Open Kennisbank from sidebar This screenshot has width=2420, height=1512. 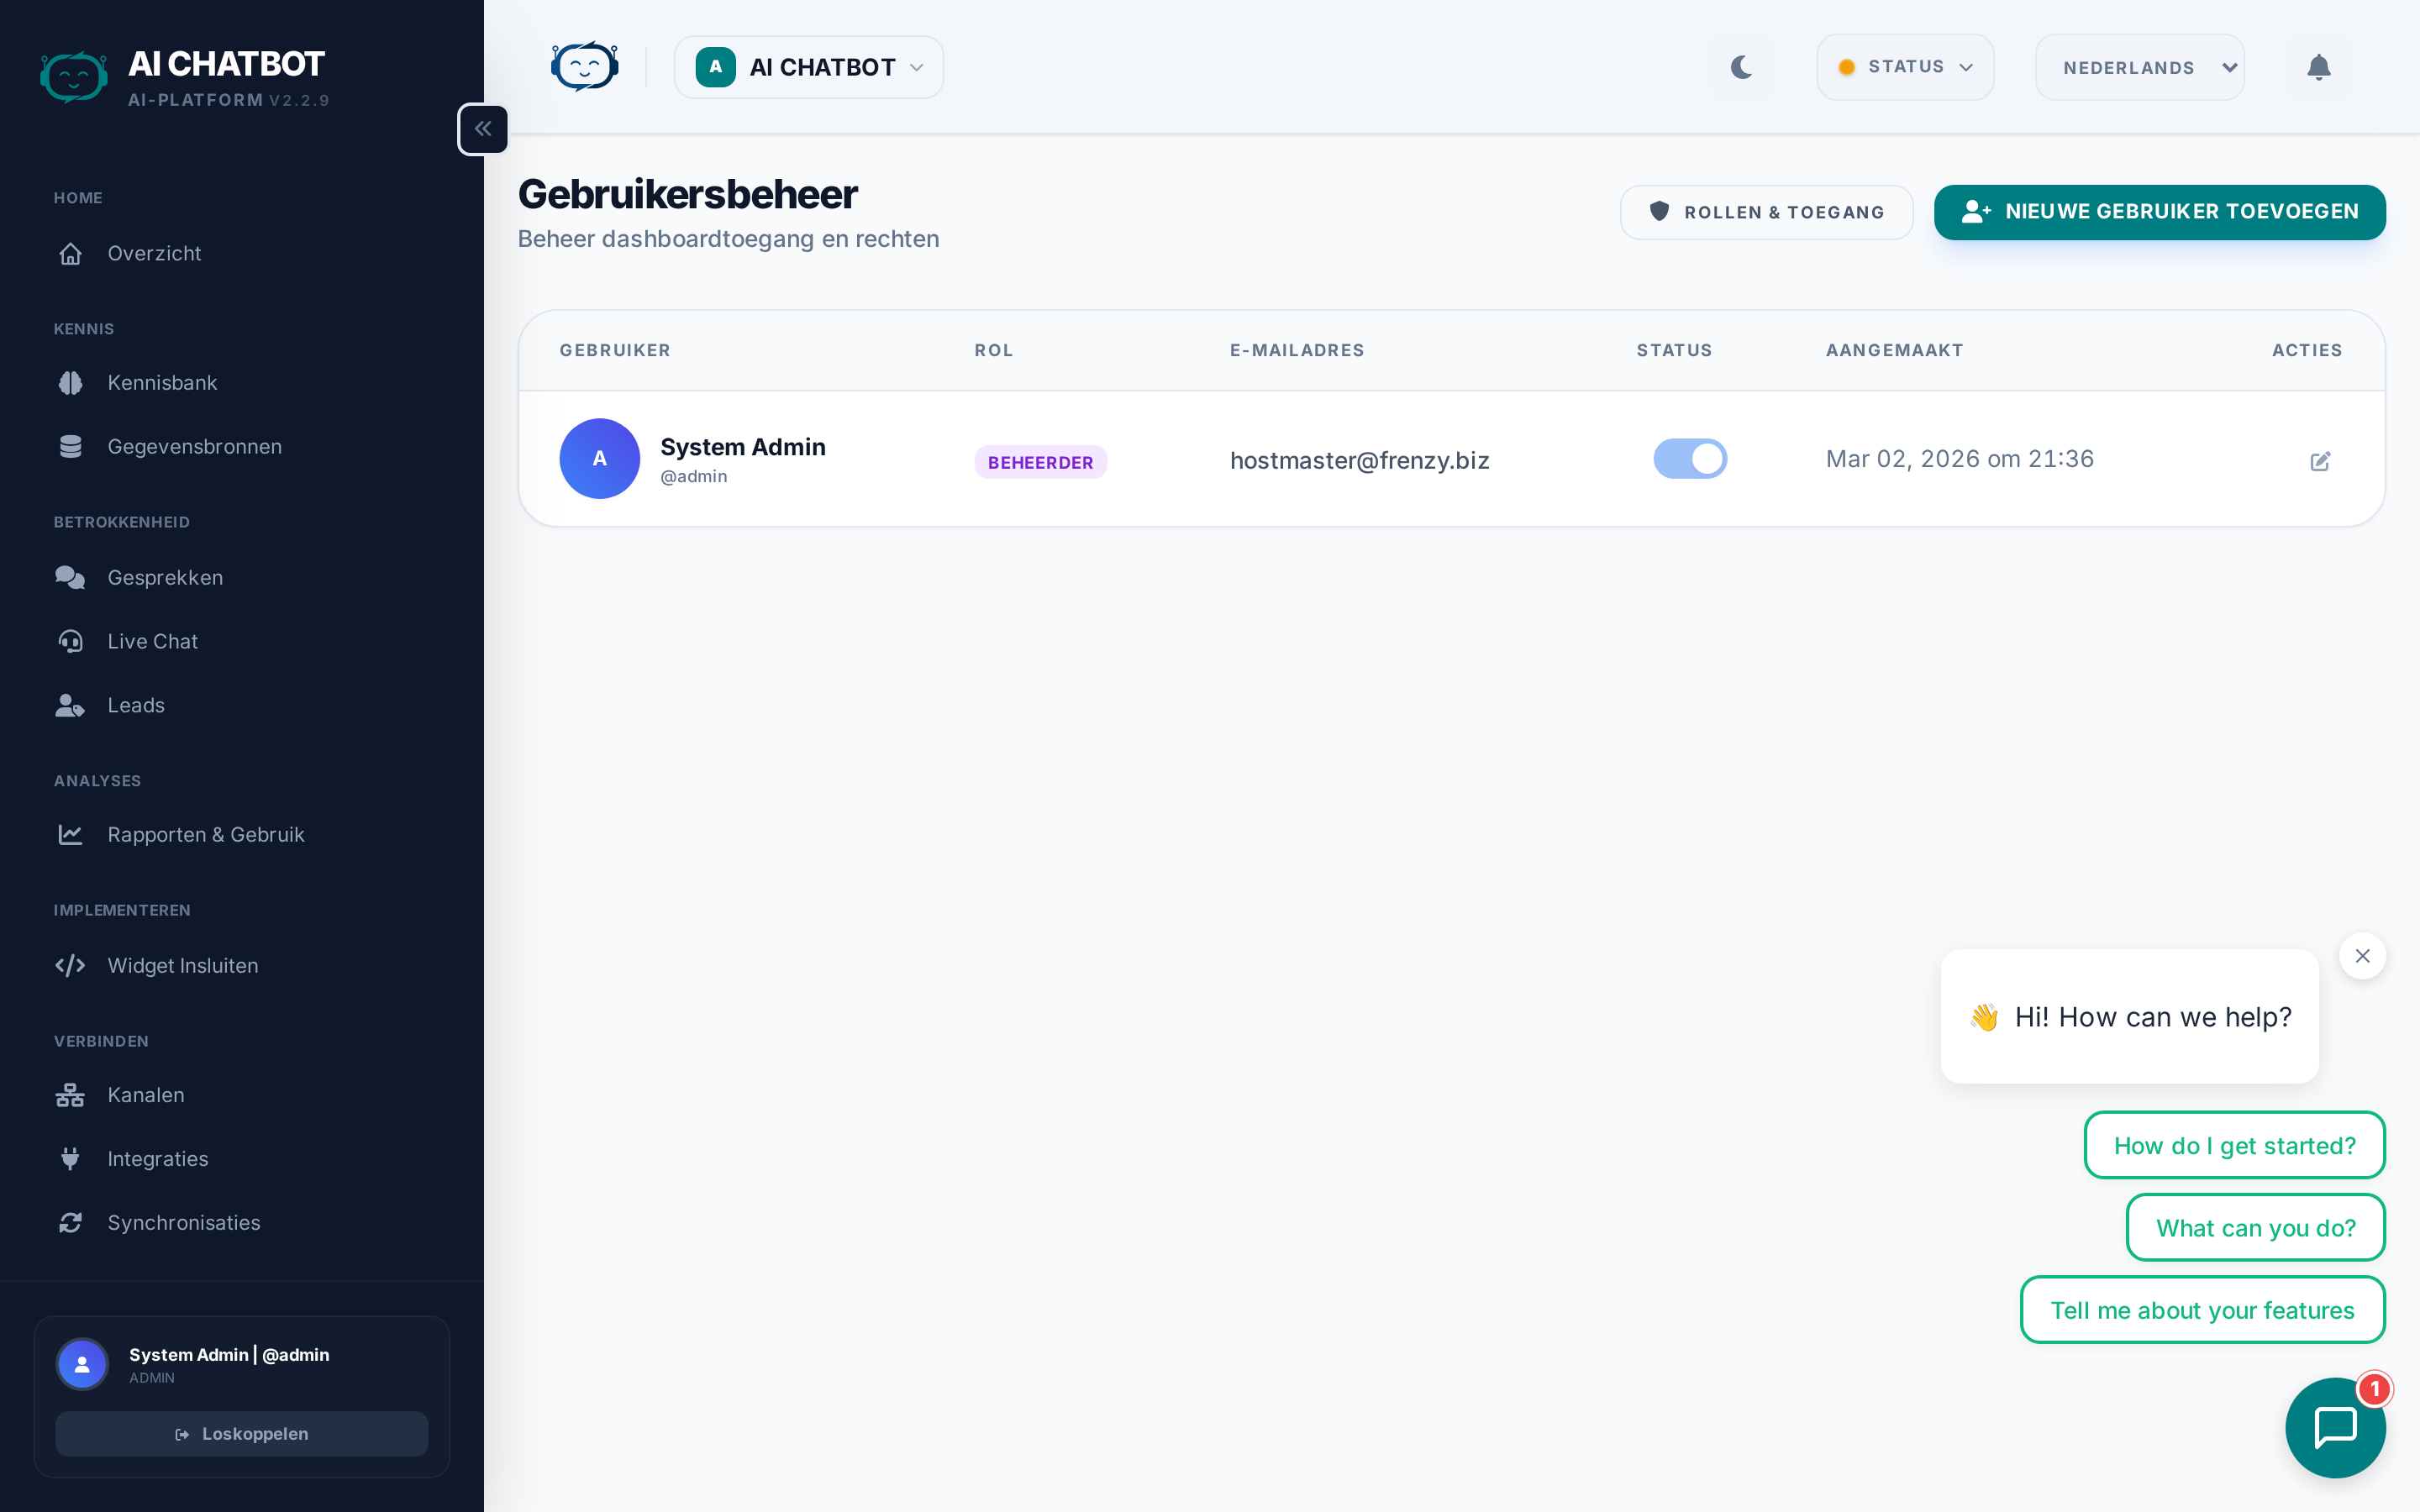[162, 383]
